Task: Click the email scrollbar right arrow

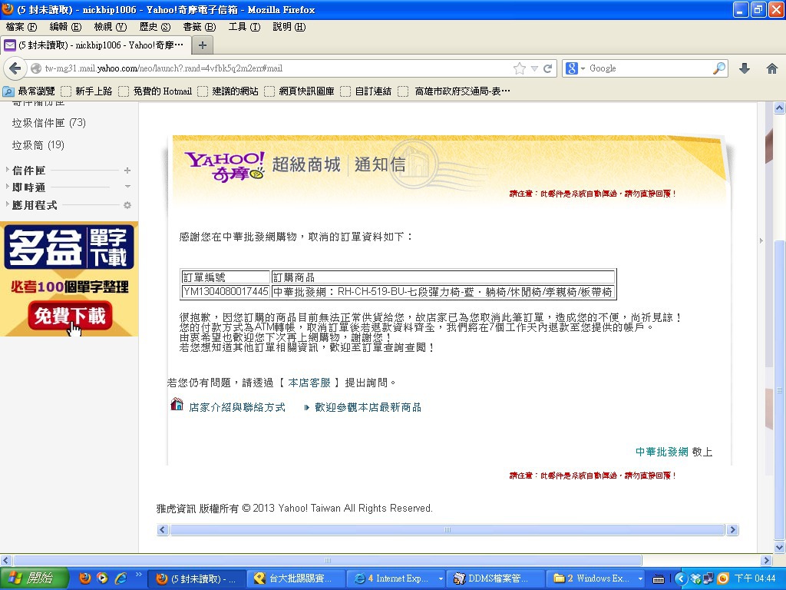Action: (732, 530)
